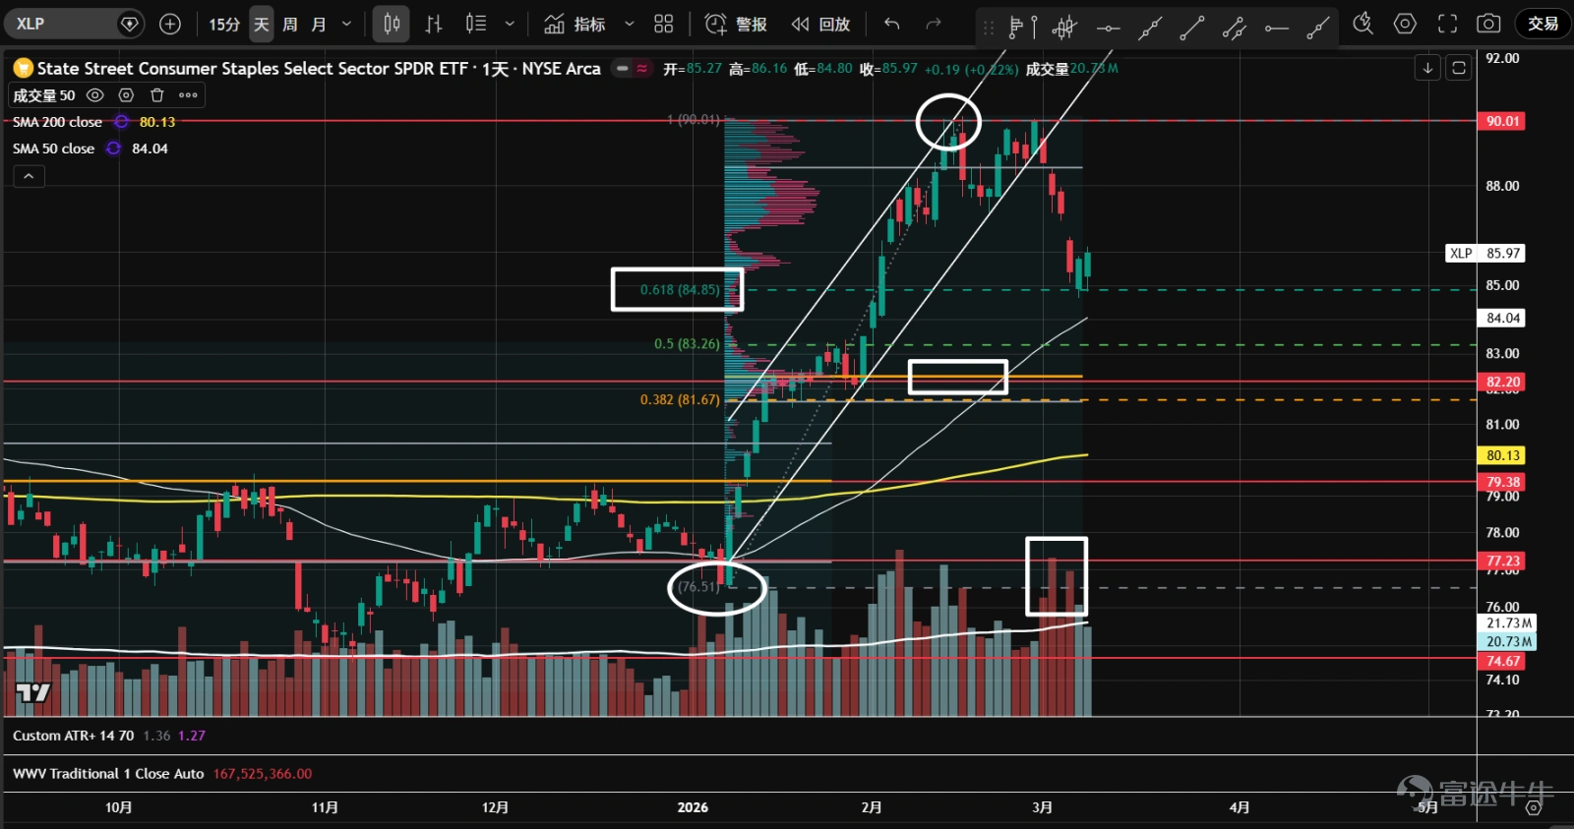Select the ray line drawing tool
This screenshot has width=1574, height=829.
point(1318,28)
